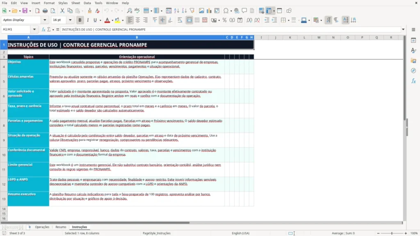Export directly as PDF
420x236 pixels.
tap(37, 11)
